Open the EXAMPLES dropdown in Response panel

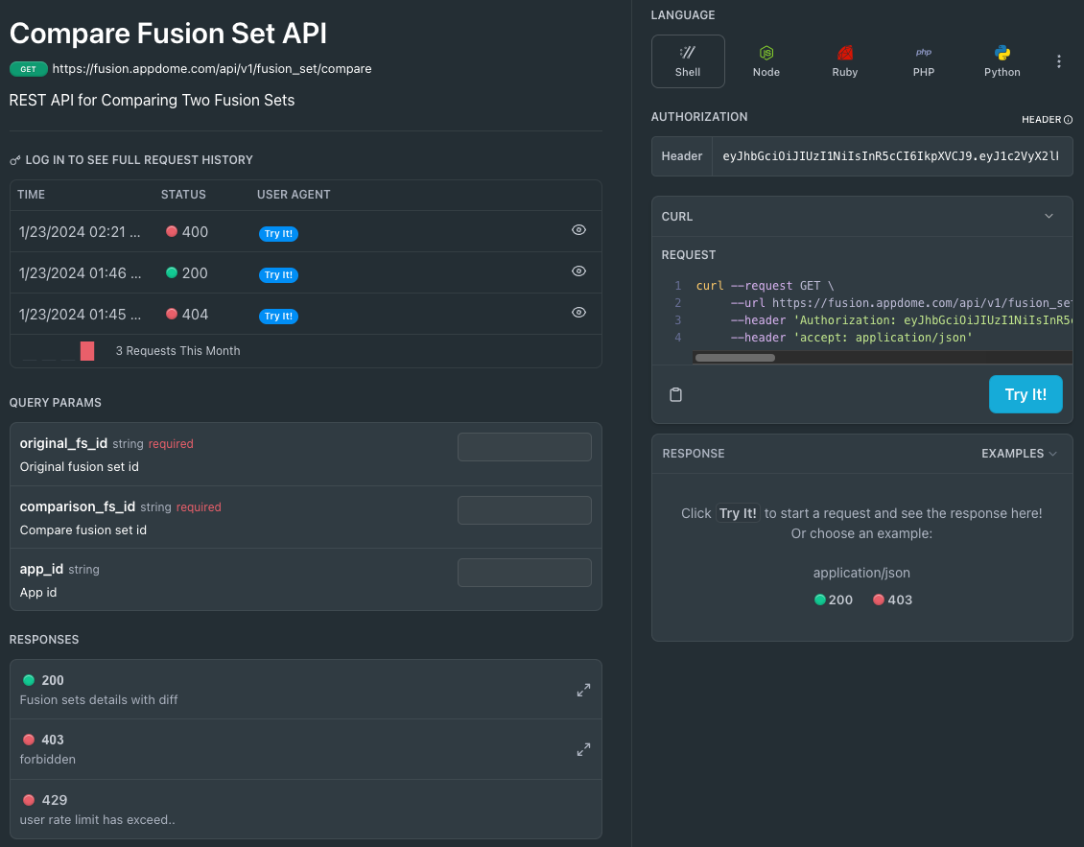point(1018,453)
